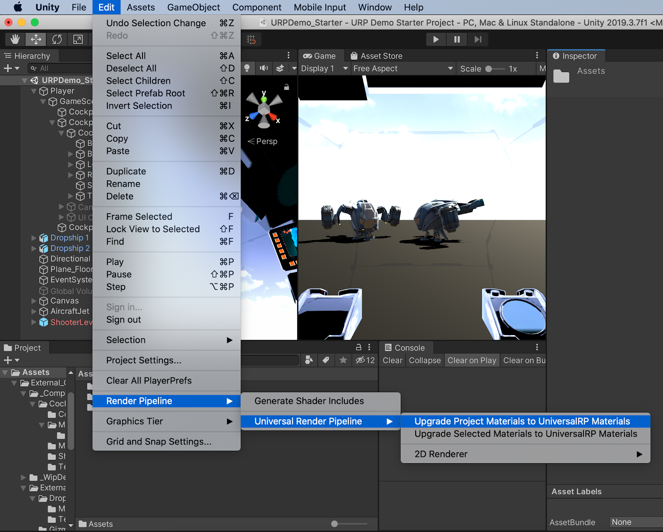The width and height of the screenshot is (663, 532).
Task: Open the Display 1 dropdown
Action: [x=324, y=68]
